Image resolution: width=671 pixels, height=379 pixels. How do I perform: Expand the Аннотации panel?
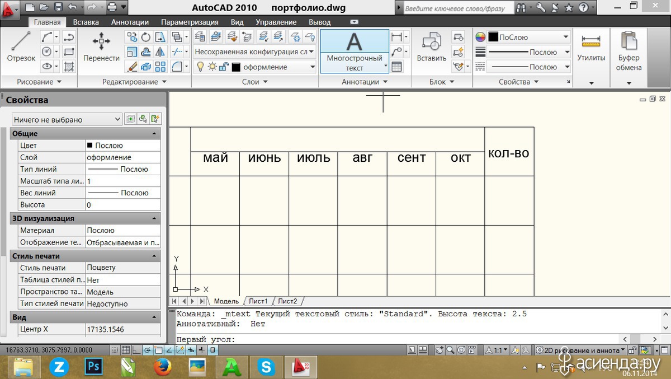[x=365, y=82]
